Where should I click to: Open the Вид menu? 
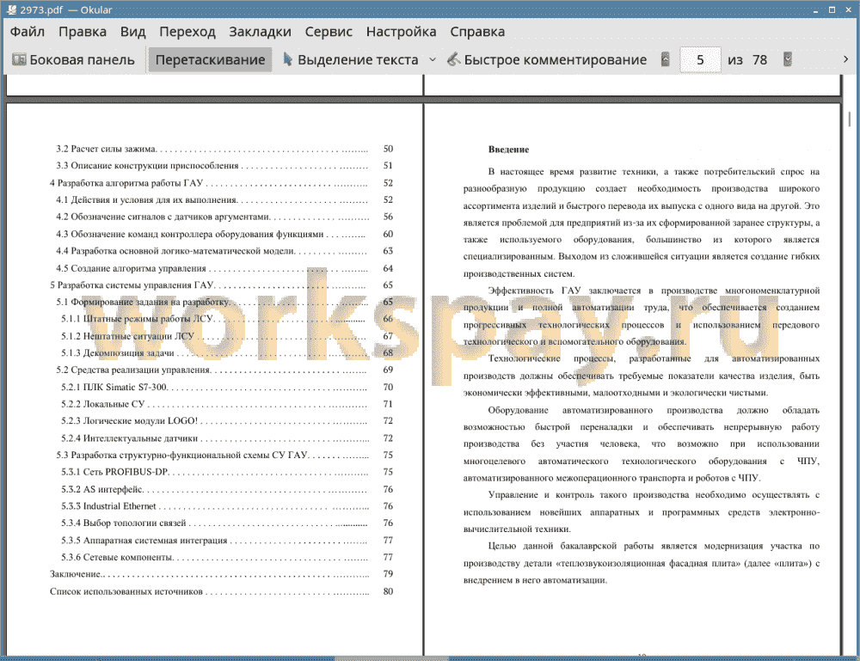click(x=132, y=32)
